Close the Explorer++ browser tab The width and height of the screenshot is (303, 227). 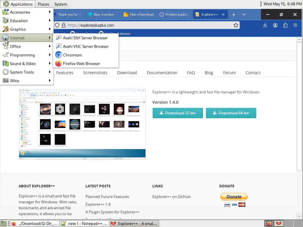[223, 14]
